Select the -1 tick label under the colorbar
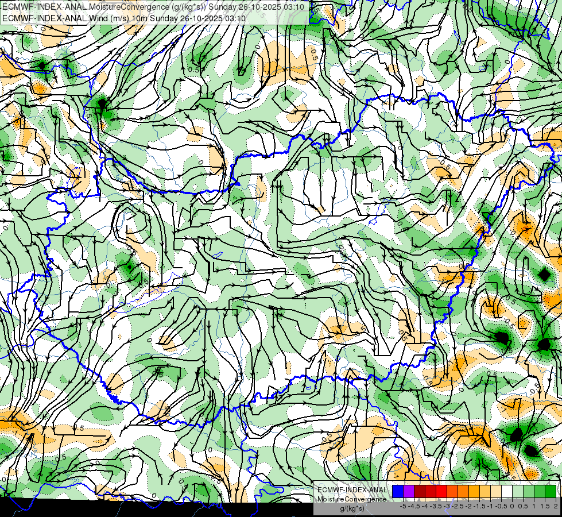The image size is (562, 517). (490, 506)
